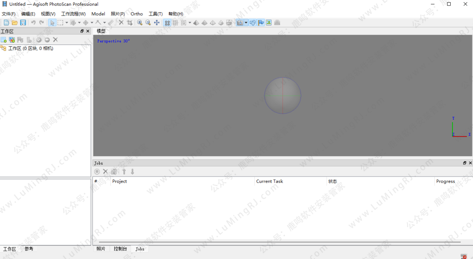
Task: Select the arrow navigation tool
Action: (52, 23)
